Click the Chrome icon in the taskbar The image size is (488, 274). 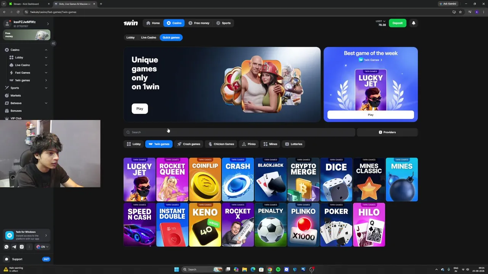[270, 269]
